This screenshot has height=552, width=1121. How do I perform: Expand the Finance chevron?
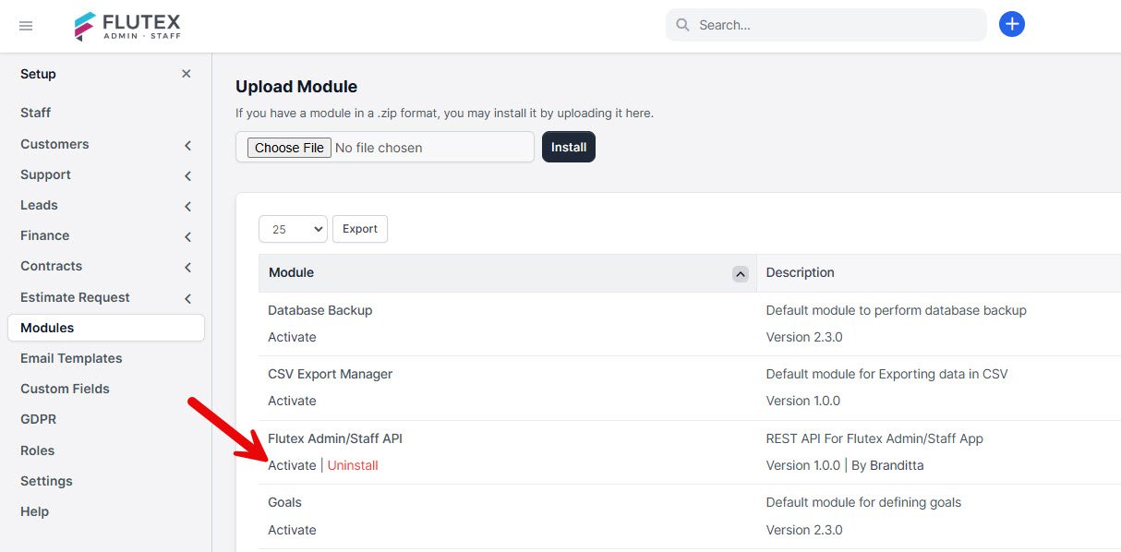[x=187, y=236]
